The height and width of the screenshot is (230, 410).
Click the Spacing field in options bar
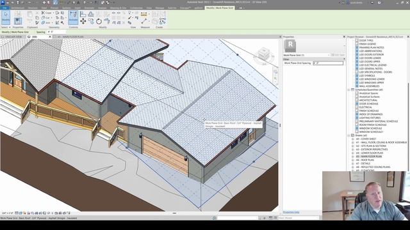56,32
